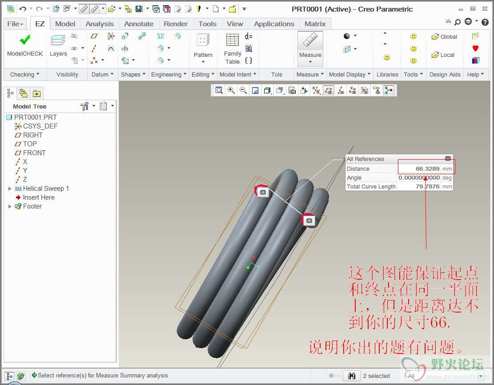Click Repaint icon in graphics toolbar
This screenshot has height=385, width=494.
255,91
